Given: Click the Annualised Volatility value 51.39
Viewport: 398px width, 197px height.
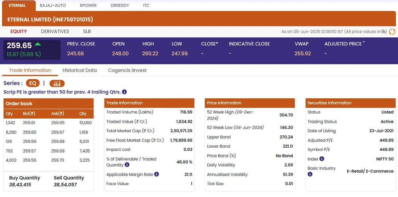Looking at the screenshot, I should [288, 174].
